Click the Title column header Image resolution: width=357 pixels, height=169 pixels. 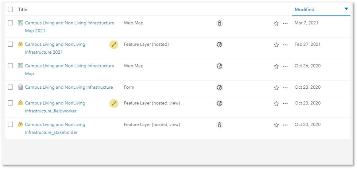click(x=23, y=9)
